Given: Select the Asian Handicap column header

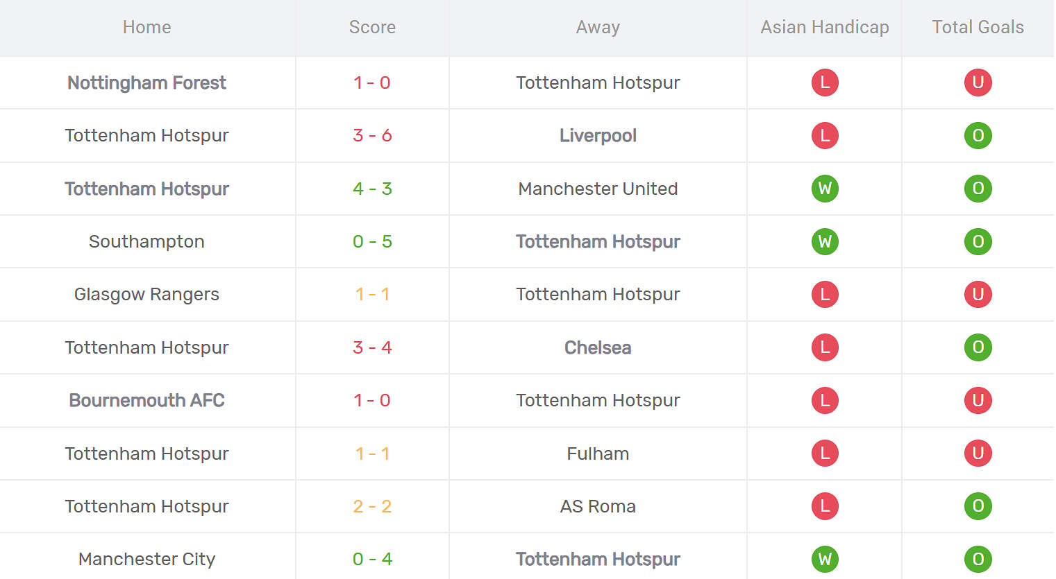Looking at the screenshot, I should 824,27.
